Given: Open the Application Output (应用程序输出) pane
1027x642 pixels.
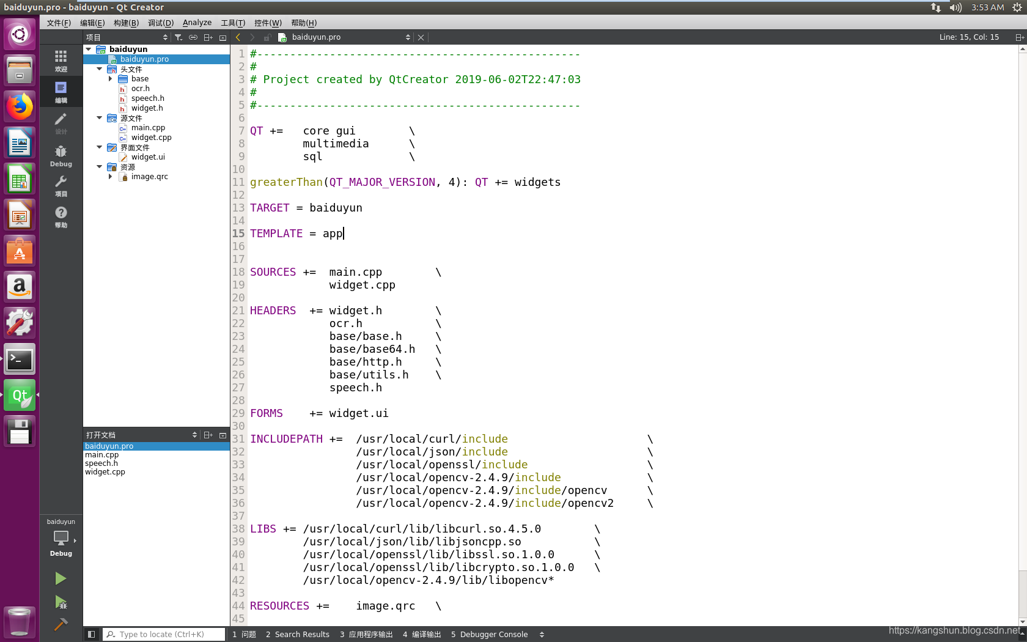Looking at the screenshot, I should 366,635.
